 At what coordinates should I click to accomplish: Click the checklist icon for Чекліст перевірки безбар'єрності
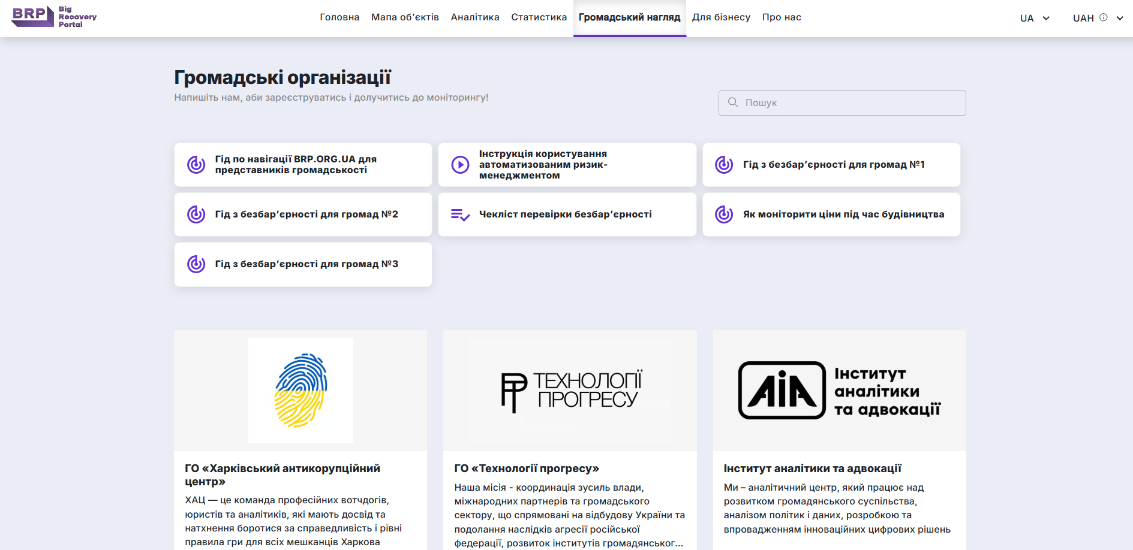(460, 214)
